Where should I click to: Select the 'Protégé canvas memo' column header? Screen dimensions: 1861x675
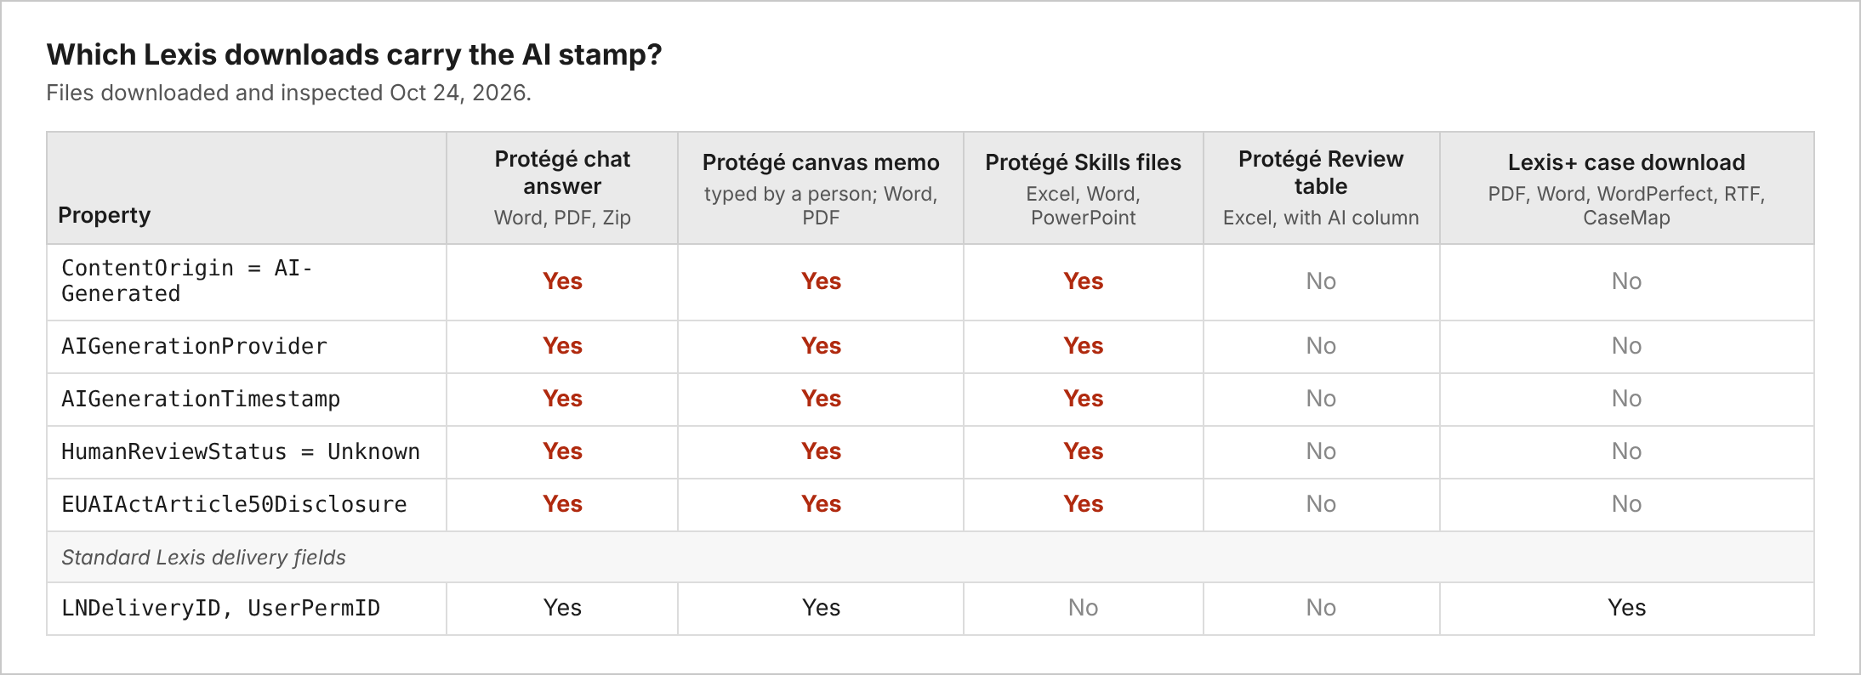tap(821, 162)
